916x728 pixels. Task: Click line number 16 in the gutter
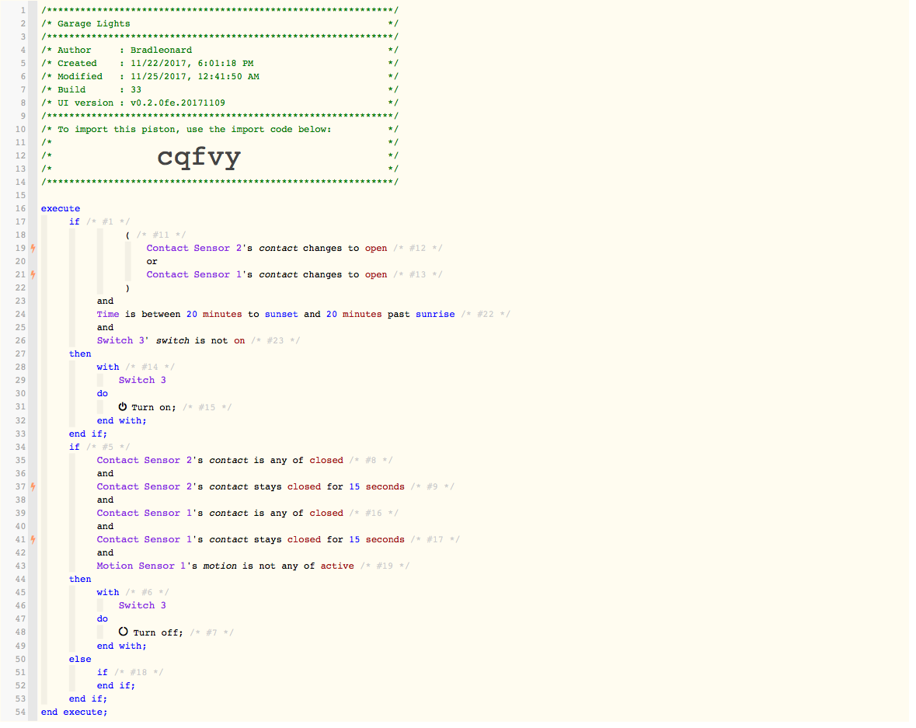(x=20, y=208)
